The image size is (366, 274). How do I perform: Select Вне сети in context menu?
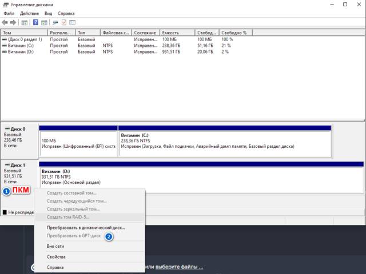coord(55,246)
